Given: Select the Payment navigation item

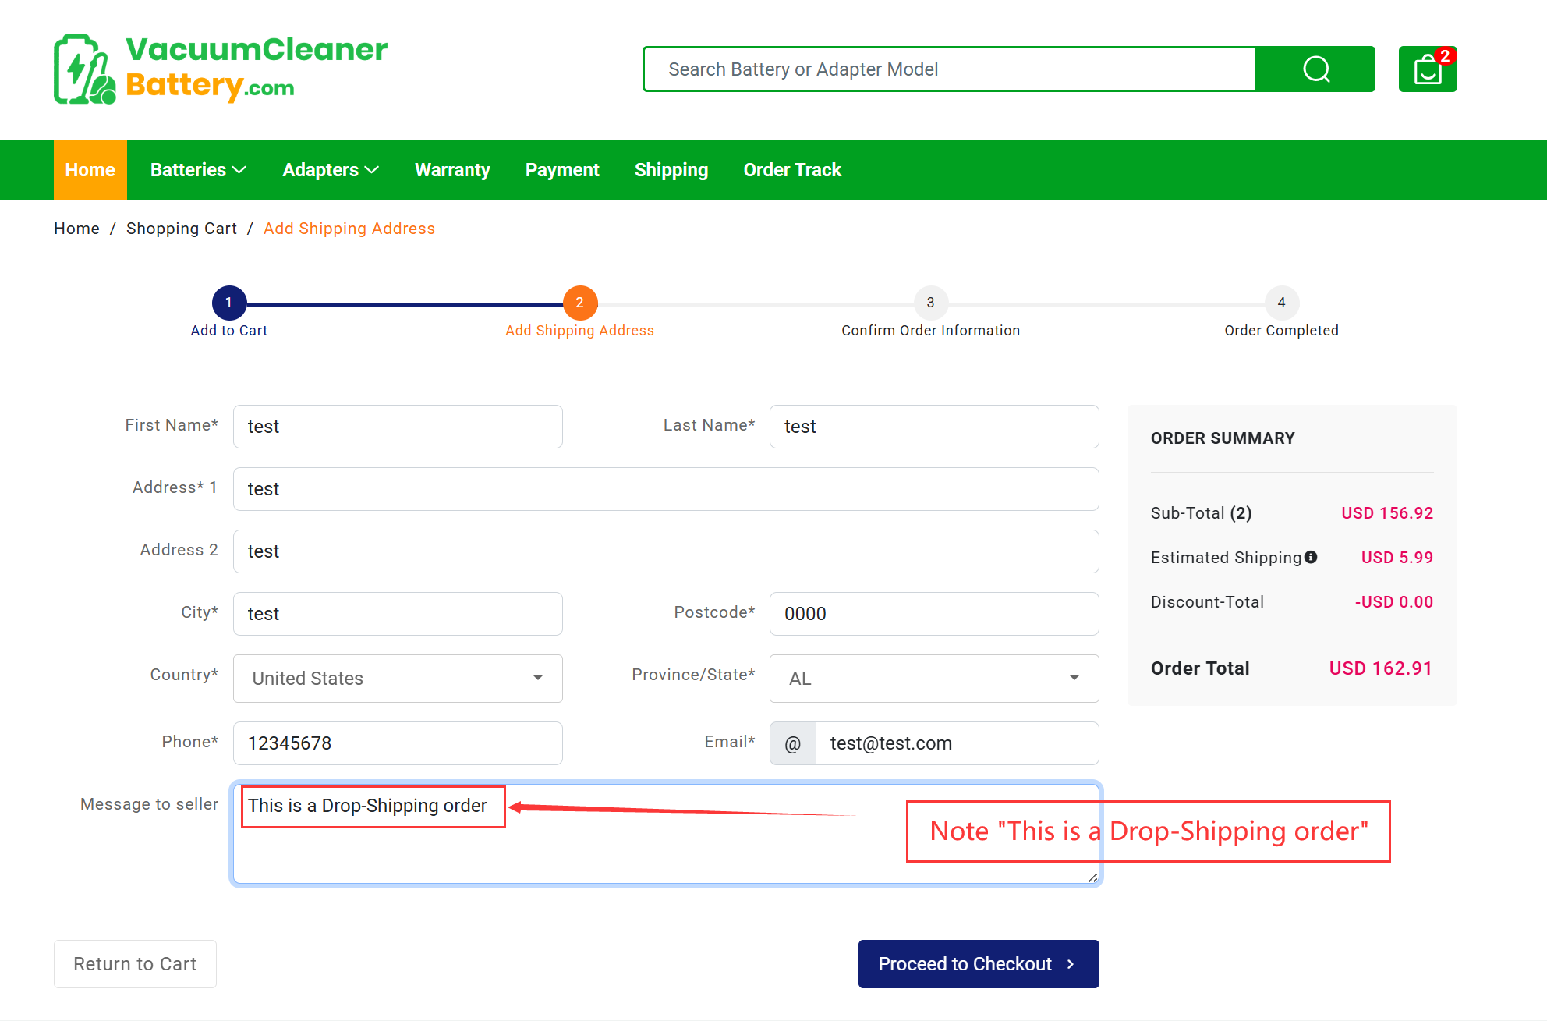Looking at the screenshot, I should pyautogui.click(x=562, y=169).
